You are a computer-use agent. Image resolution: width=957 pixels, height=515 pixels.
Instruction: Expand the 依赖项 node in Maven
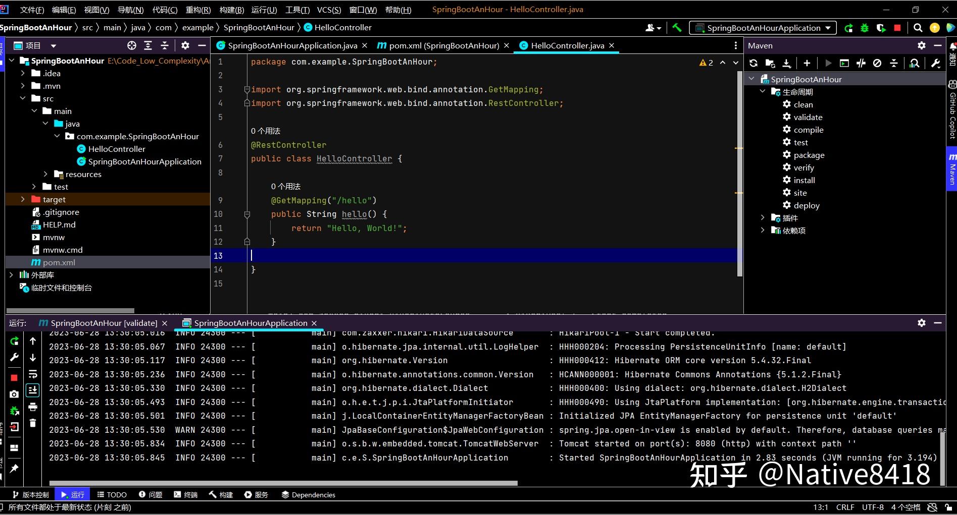(x=763, y=231)
